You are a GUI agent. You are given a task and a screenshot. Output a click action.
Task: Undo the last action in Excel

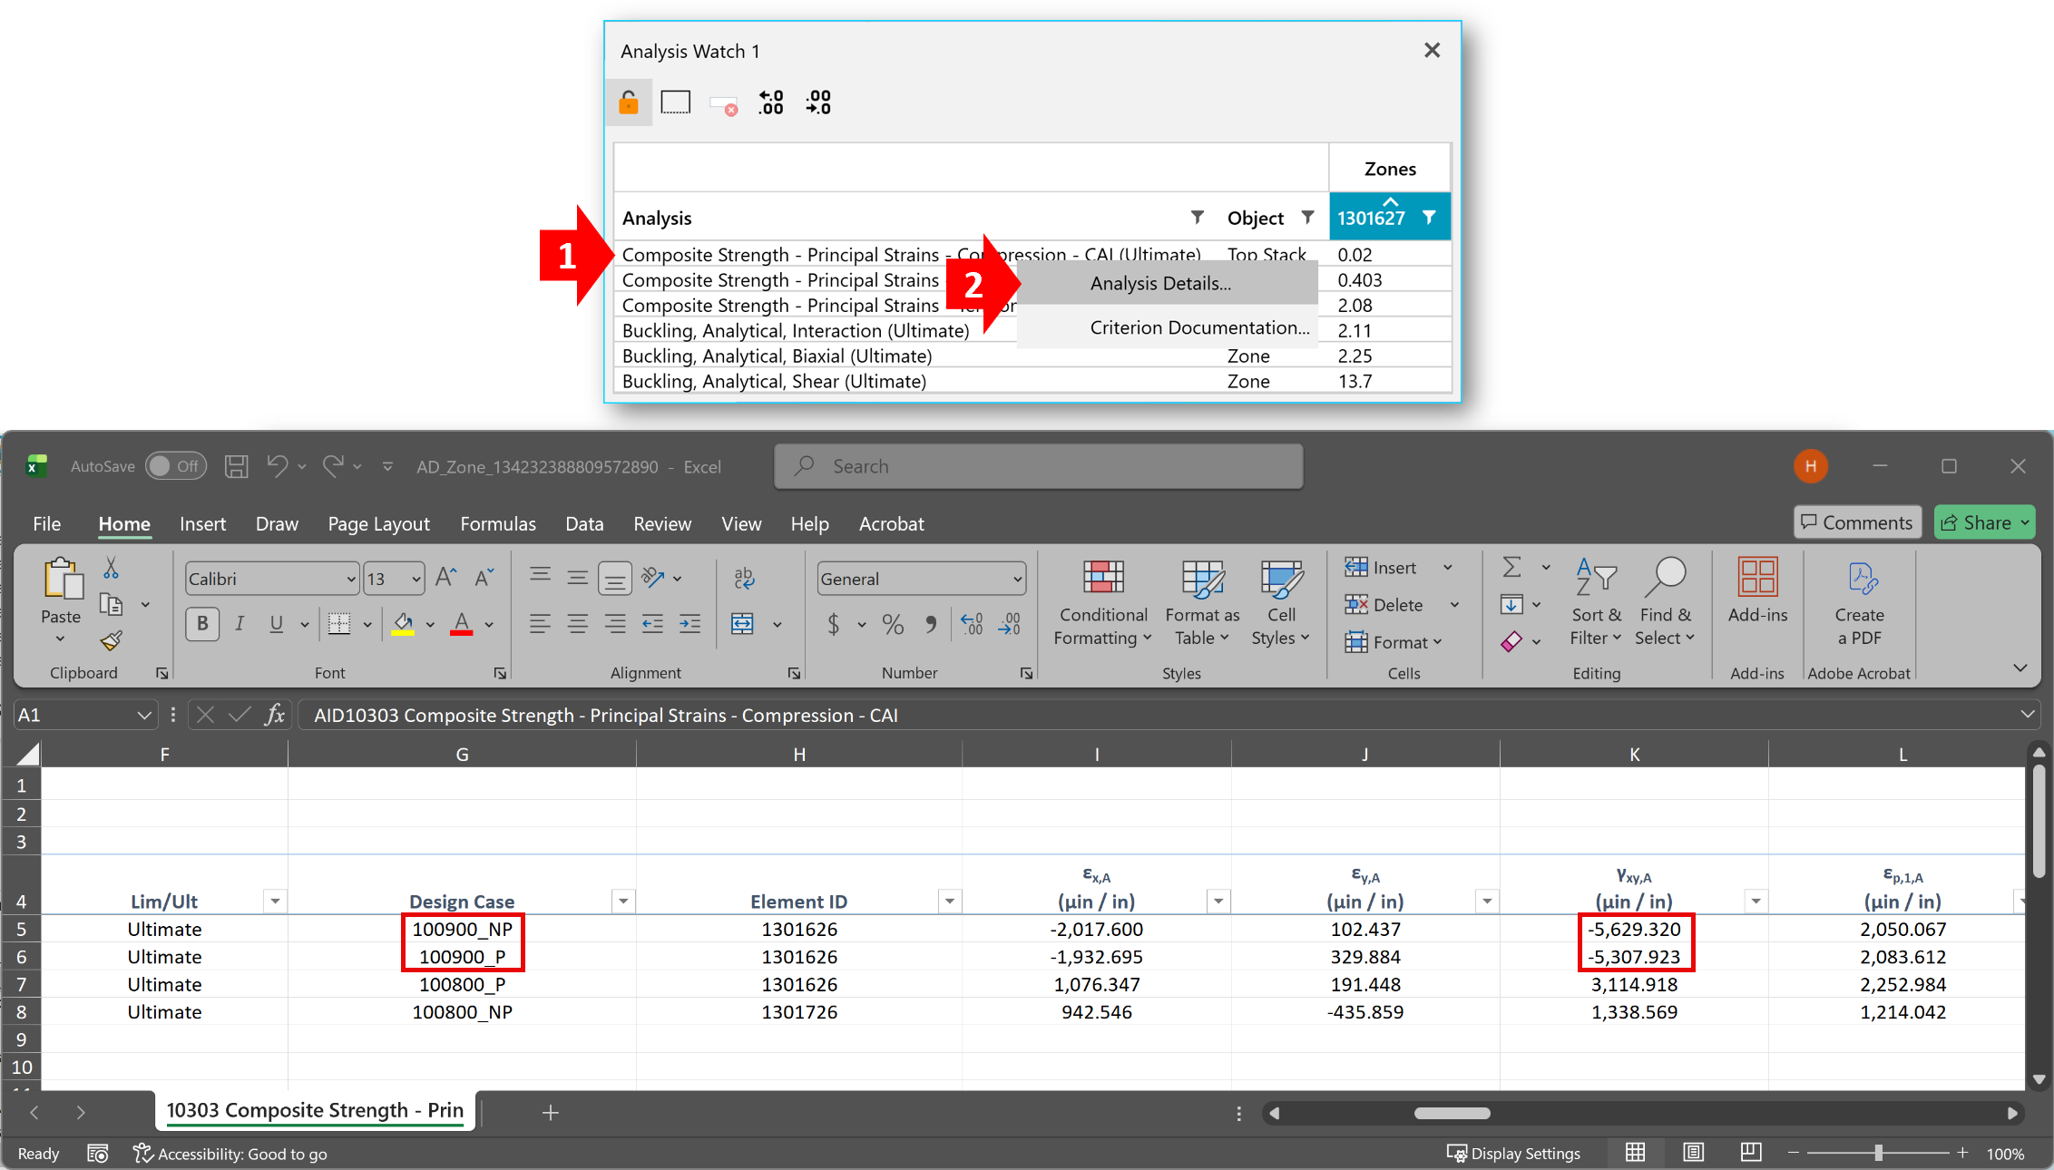[x=277, y=466]
